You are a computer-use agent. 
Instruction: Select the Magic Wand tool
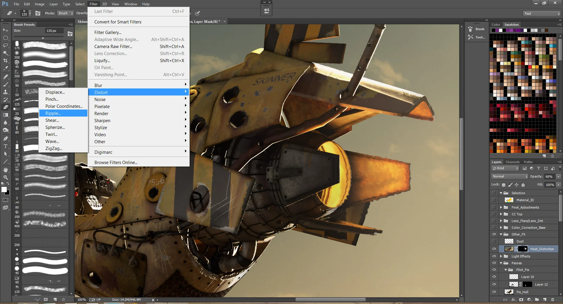coord(6,53)
